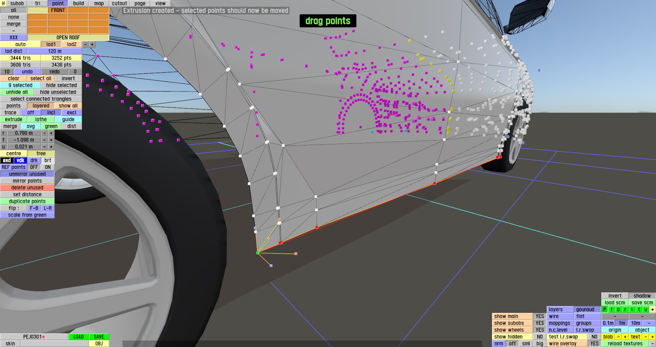Click select connected triangles
Viewport: 656px width, 347px height.
[x=41, y=99]
